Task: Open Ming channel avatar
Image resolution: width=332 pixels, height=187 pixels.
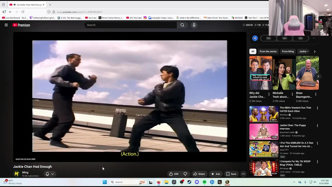Action: click(17, 174)
